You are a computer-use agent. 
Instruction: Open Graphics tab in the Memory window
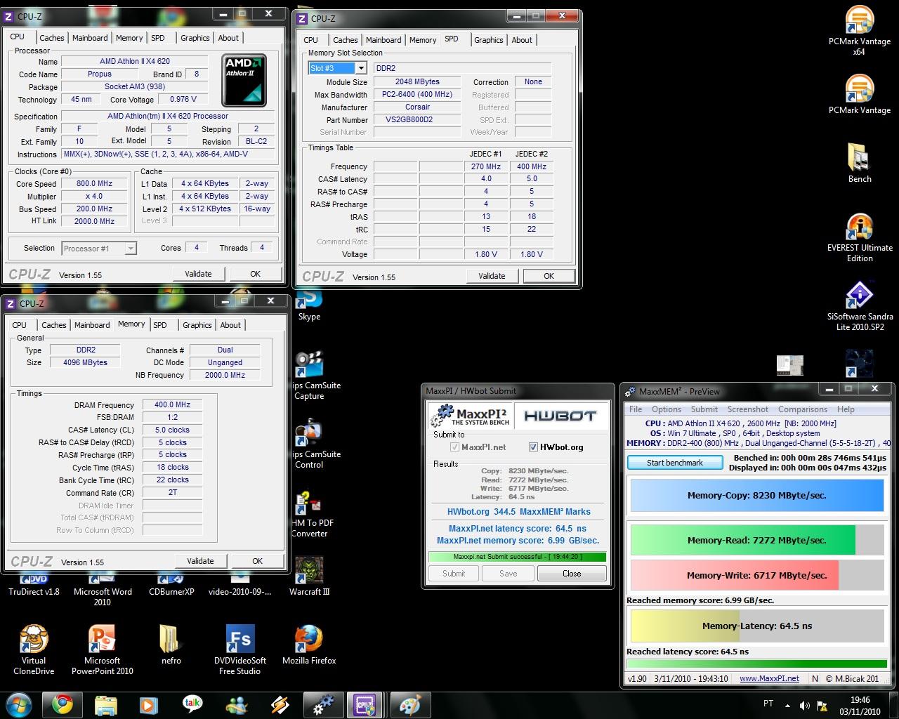point(197,325)
